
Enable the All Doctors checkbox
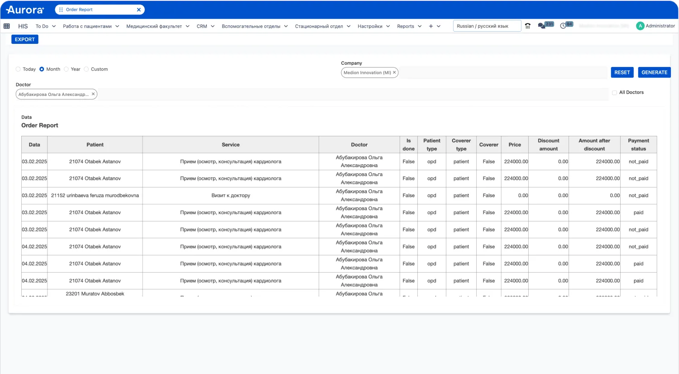tap(614, 92)
